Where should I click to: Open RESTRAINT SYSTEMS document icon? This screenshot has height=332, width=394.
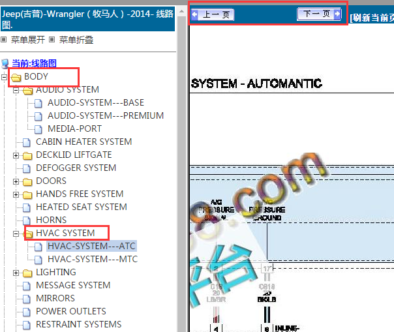[x=26, y=325]
